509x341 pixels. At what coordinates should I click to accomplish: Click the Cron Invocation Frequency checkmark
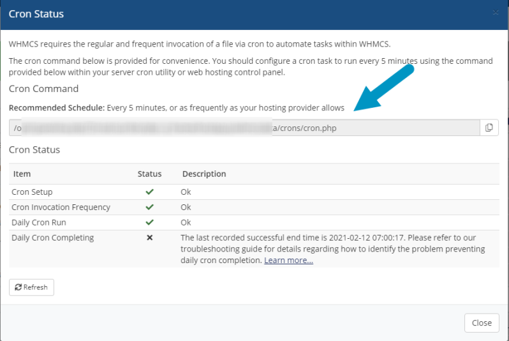[149, 207]
